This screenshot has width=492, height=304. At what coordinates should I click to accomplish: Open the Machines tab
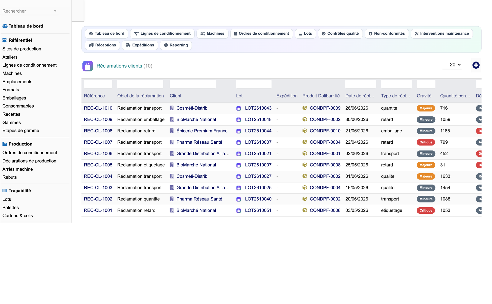point(212,34)
